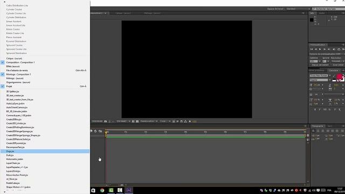Enable the Depuis cet instant checkbox
Viewport: 345px width, 194px height.
[310, 65]
